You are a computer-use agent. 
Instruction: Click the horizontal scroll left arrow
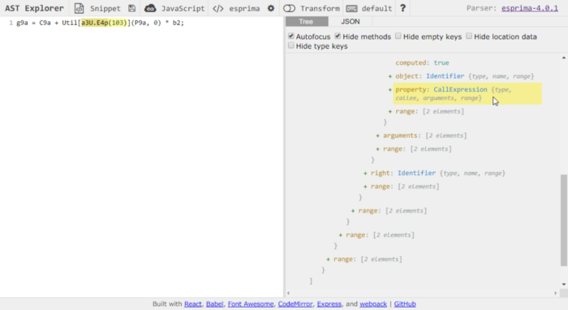(x=288, y=293)
